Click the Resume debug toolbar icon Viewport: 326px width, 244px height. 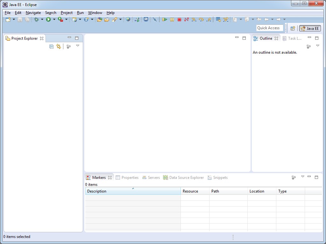pyautogui.click(x=165, y=19)
